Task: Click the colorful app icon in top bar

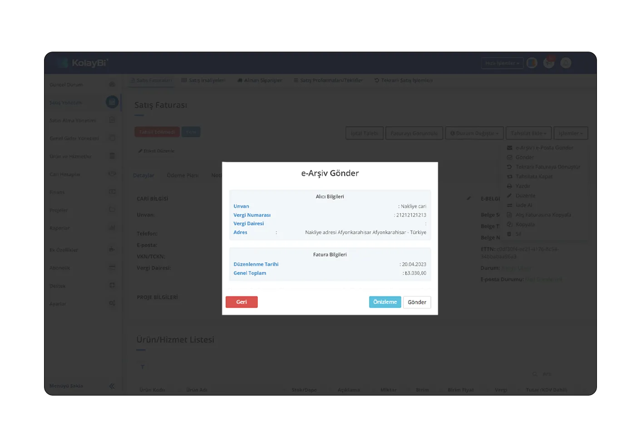Action: (x=532, y=63)
